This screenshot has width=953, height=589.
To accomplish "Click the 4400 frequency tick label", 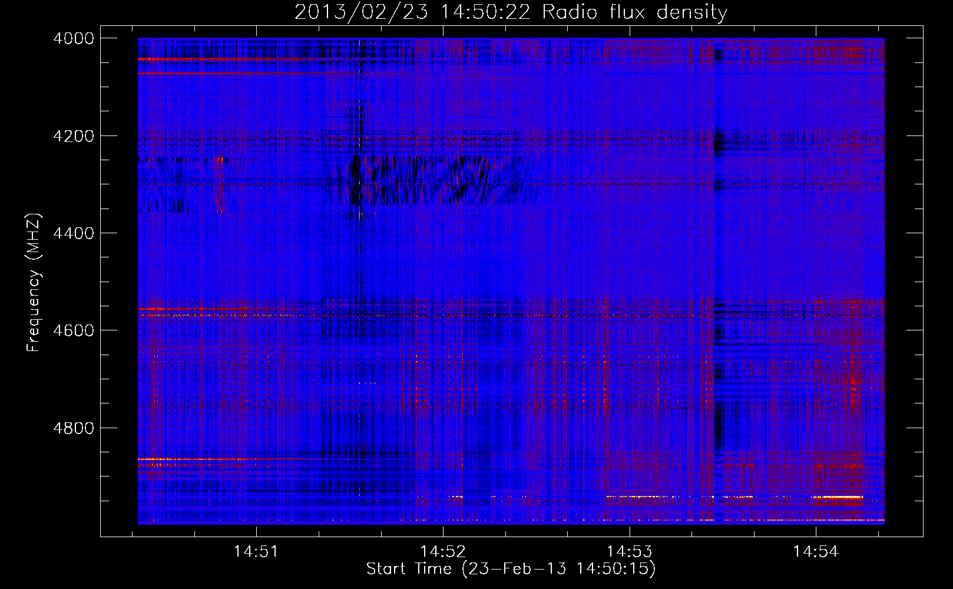I will 74,233.
